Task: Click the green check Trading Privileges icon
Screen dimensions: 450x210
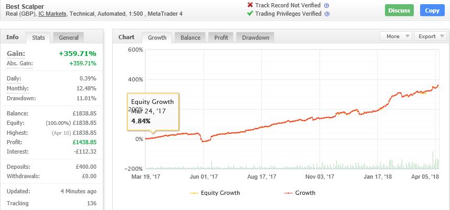Action: [250, 13]
